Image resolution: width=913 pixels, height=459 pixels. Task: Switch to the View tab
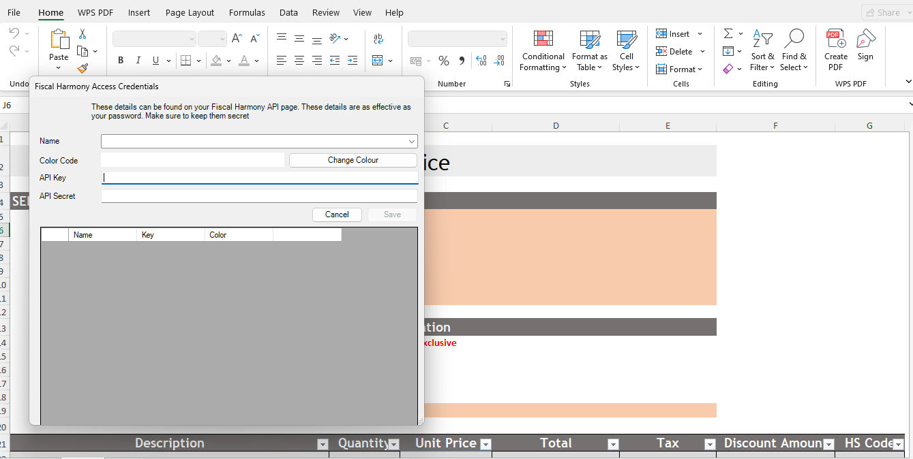[362, 12]
